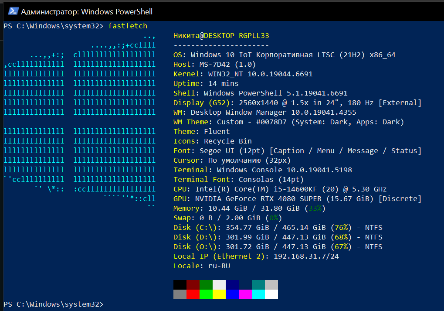This screenshot has height=311, width=444.
Task: Click the Local IP value '192.168.31.7/24'
Action: (306, 256)
